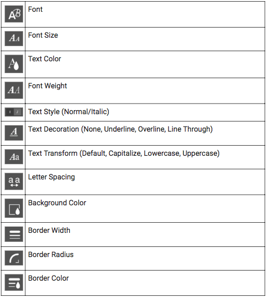The height and width of the screenshot is (297, 267).
Task: Click the Letter Spacing label
Action: (52, 177)
